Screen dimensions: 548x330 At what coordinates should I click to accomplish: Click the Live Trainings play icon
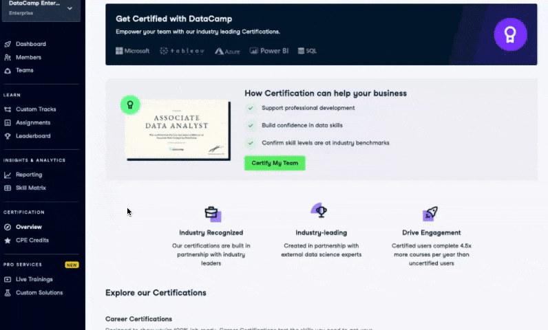8,279
